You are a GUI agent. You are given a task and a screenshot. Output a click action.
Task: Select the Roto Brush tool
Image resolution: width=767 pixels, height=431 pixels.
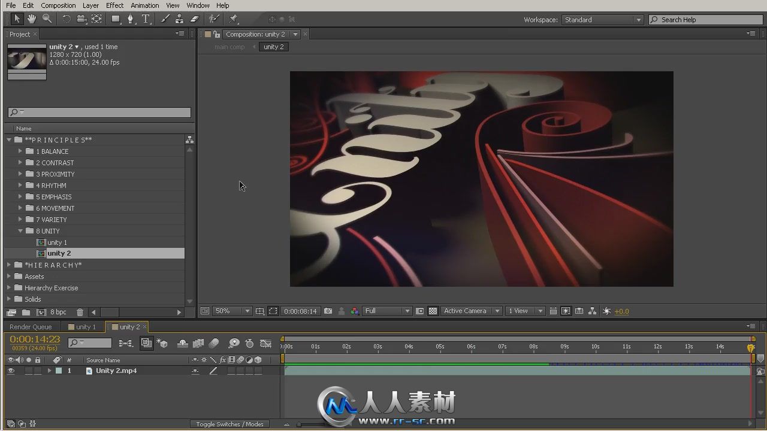click(x=214, y=19)
